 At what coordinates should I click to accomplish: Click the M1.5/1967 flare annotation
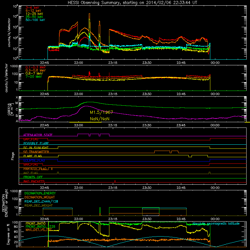[101, 112]
